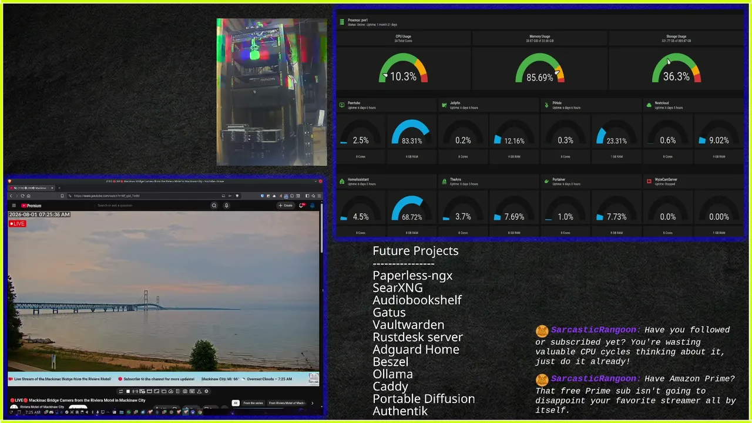
Task: Click the CPU Usage 10.3% gauge
Action: (x=403, y=68)
